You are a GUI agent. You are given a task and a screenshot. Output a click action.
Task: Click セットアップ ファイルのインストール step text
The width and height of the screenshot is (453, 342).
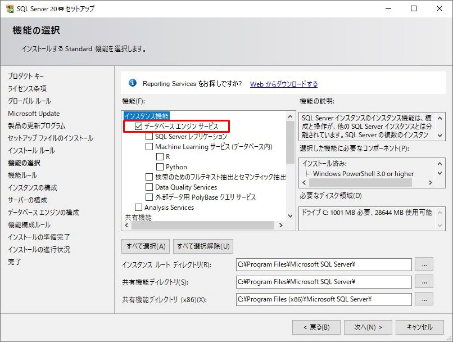click(51, 138)
